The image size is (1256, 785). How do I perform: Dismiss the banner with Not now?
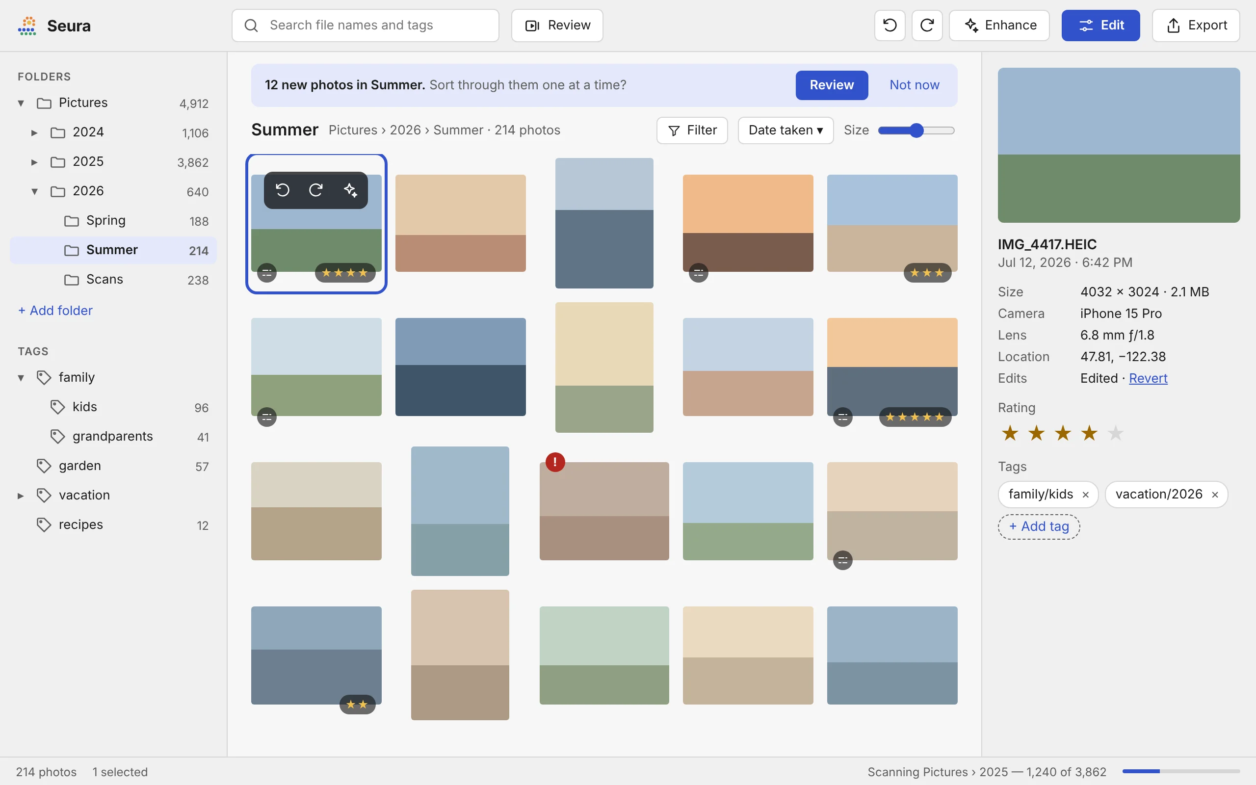tap(914, 85)
